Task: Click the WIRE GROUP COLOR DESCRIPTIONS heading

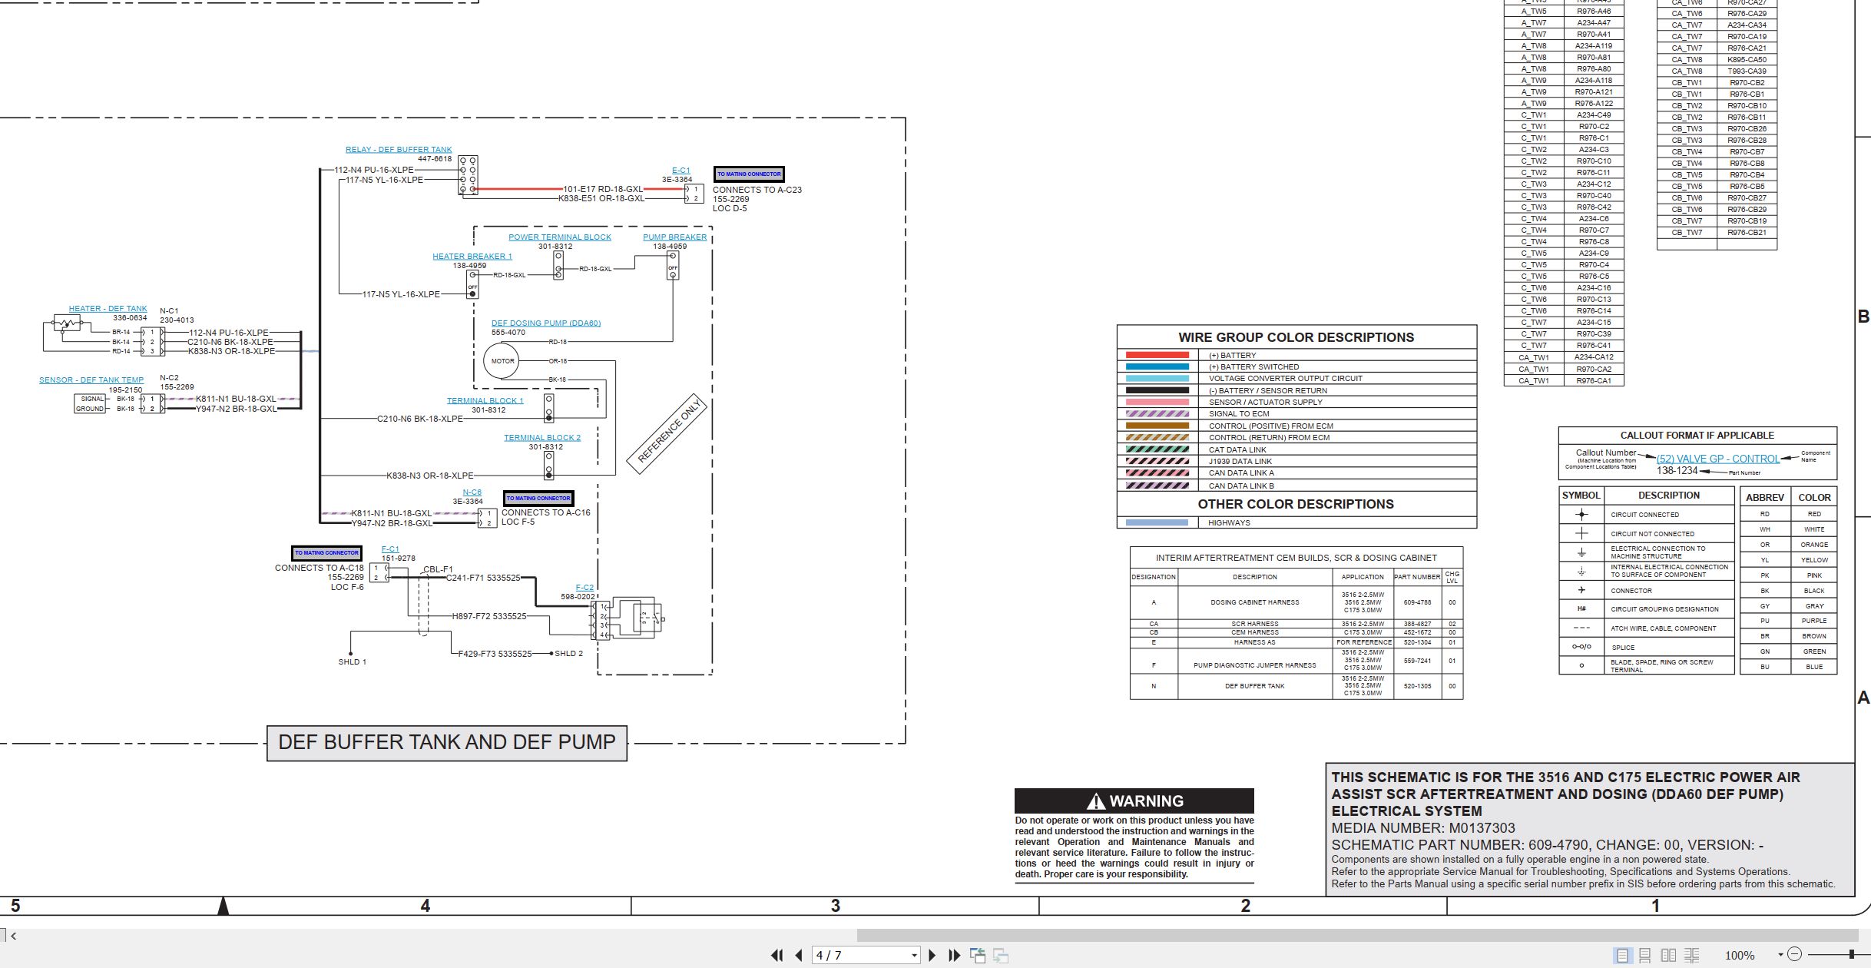Action: [1296, 337]
